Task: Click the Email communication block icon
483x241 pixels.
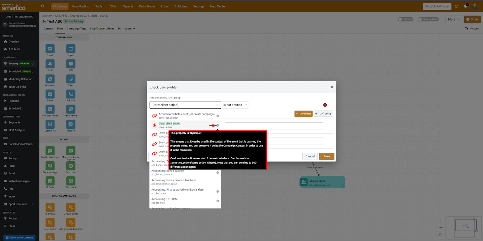Action: click(50, 49)
